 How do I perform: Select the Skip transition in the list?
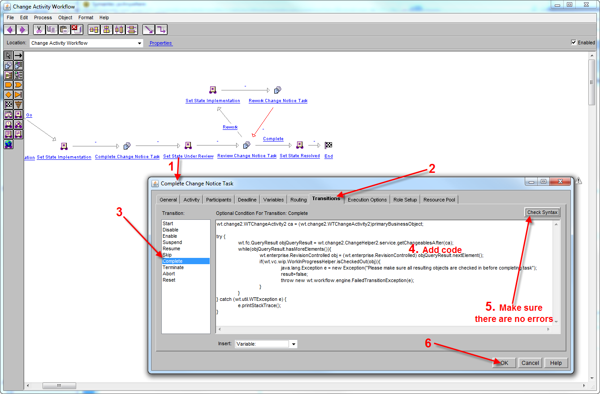(x=186, y=255)
